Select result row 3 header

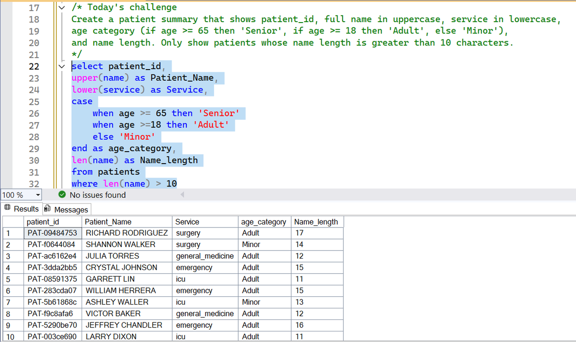pyautogui.click(x=13, y=256)
